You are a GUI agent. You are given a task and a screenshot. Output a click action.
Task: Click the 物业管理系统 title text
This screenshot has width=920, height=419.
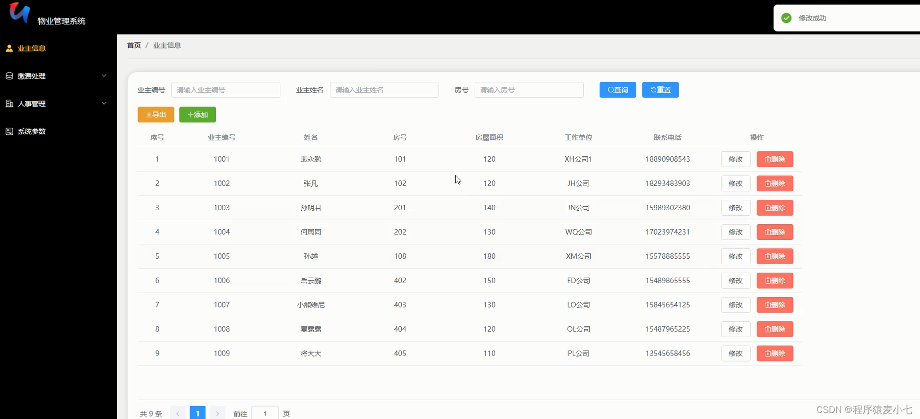point(61,21)
